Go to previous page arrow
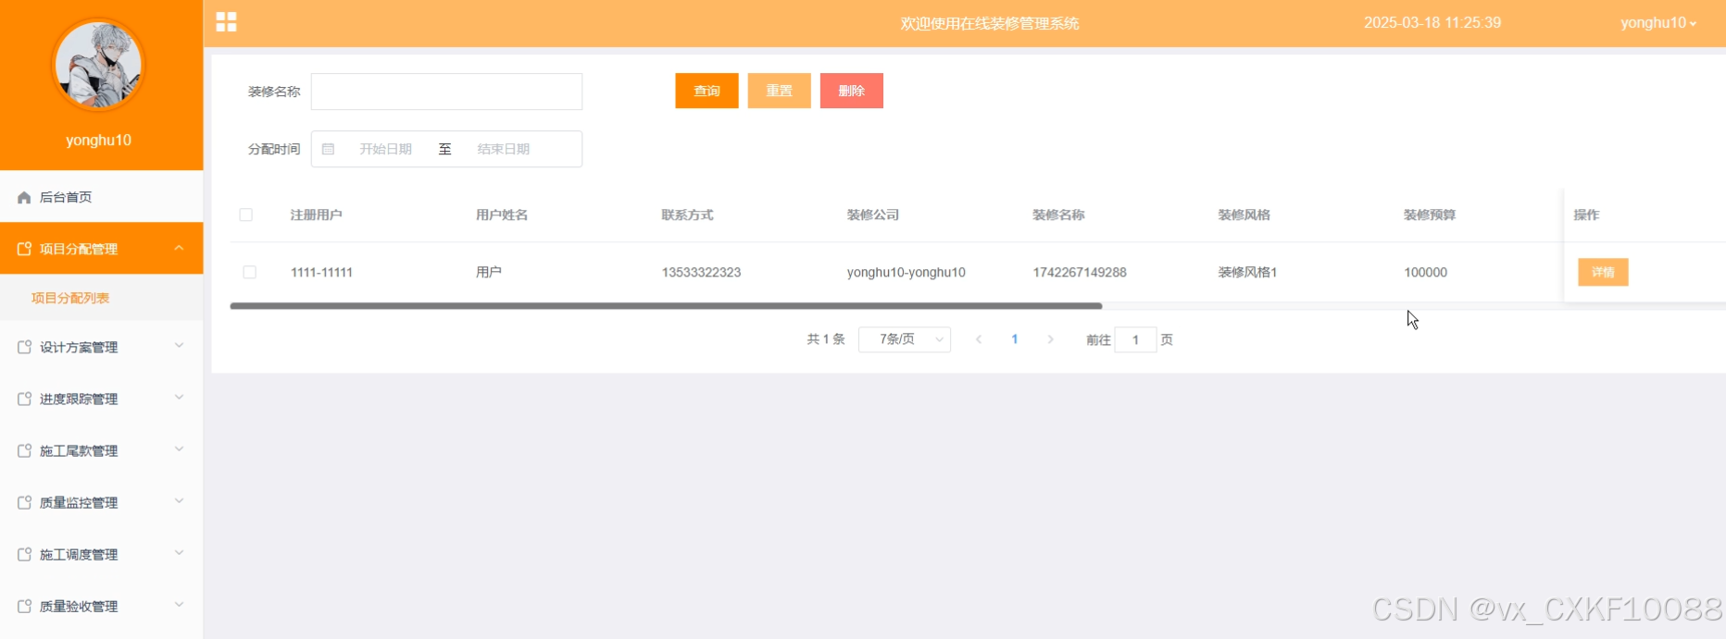This screenshot has width=1726, height=639. click(x=979, y=339)
